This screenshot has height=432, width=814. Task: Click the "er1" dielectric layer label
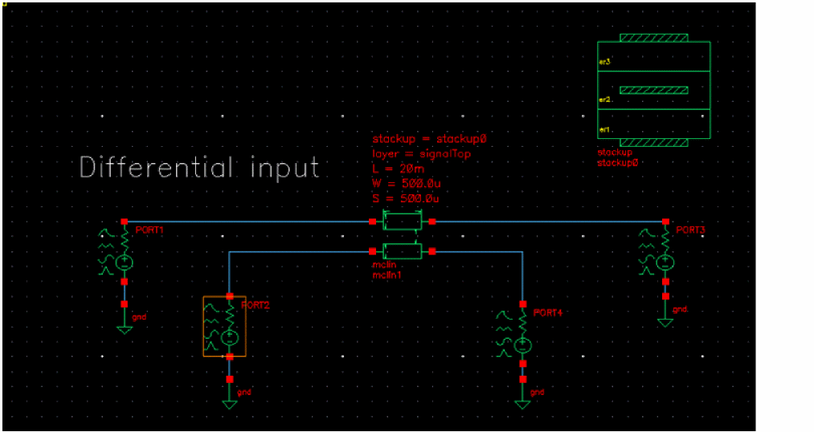click(x=605, y=129)
